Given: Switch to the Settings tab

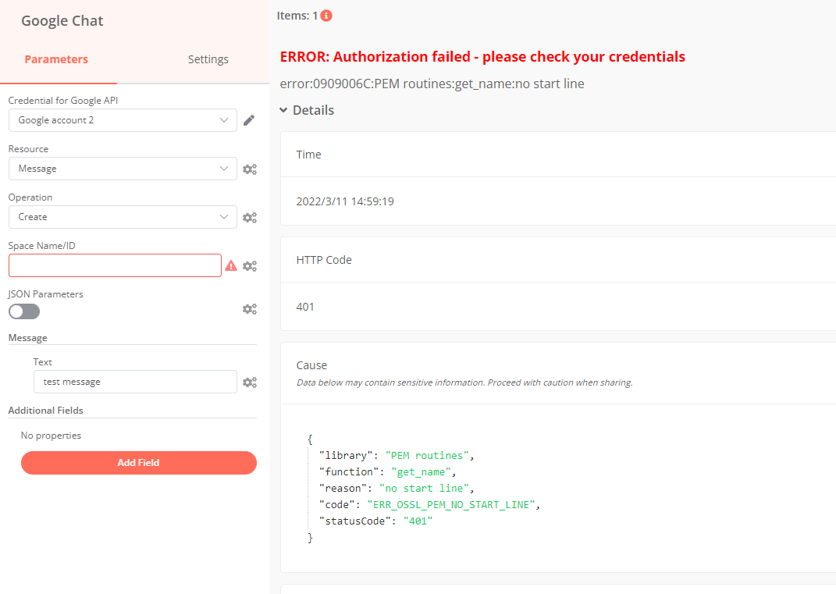Looking at the screenshot, I should [208, 59].
